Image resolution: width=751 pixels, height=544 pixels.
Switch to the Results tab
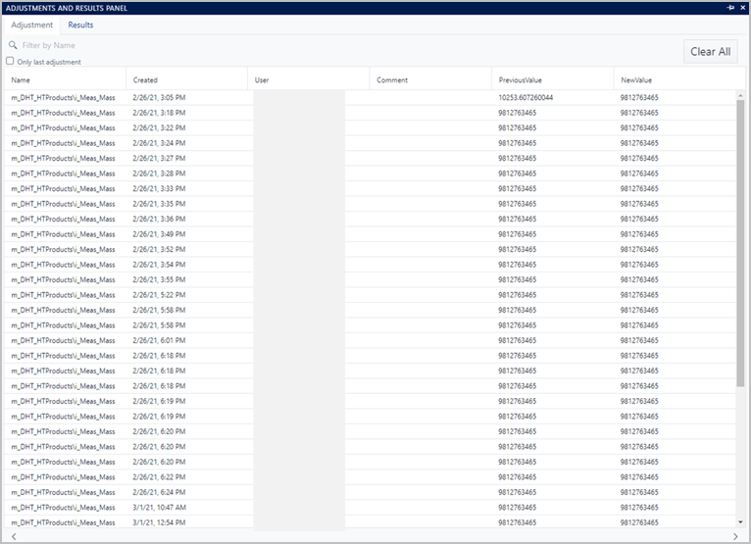point(80,25)
